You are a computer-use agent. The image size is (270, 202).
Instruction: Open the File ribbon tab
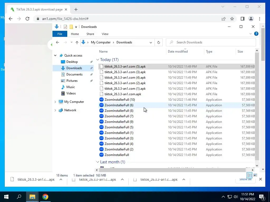60,34
